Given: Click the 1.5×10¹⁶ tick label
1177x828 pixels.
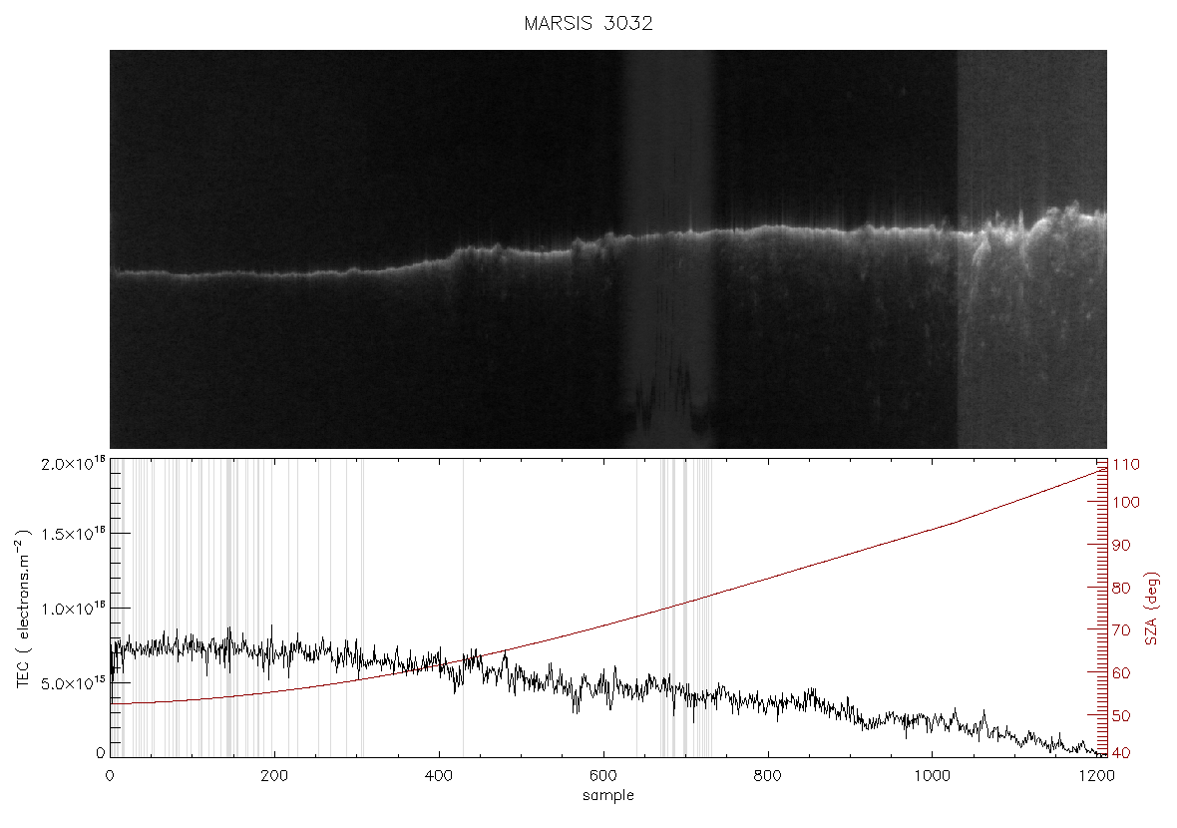Looking at the screenshot, I should point(73,534).
